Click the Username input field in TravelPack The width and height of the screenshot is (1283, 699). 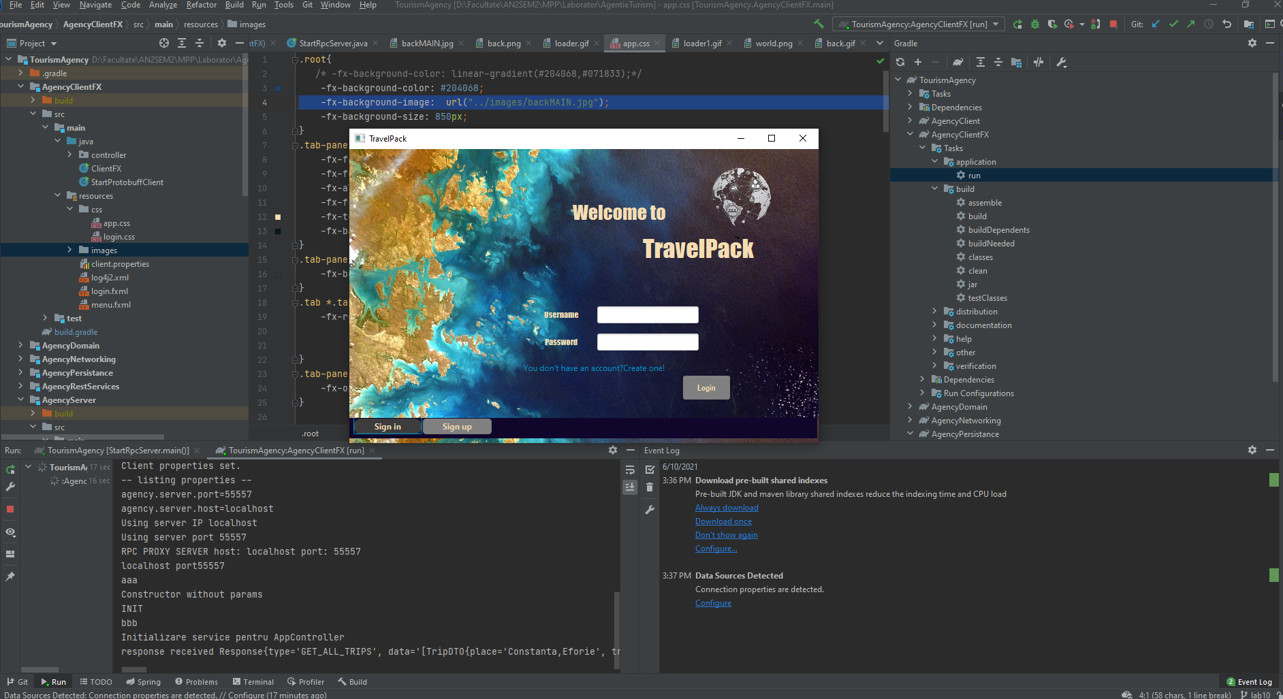647,314
